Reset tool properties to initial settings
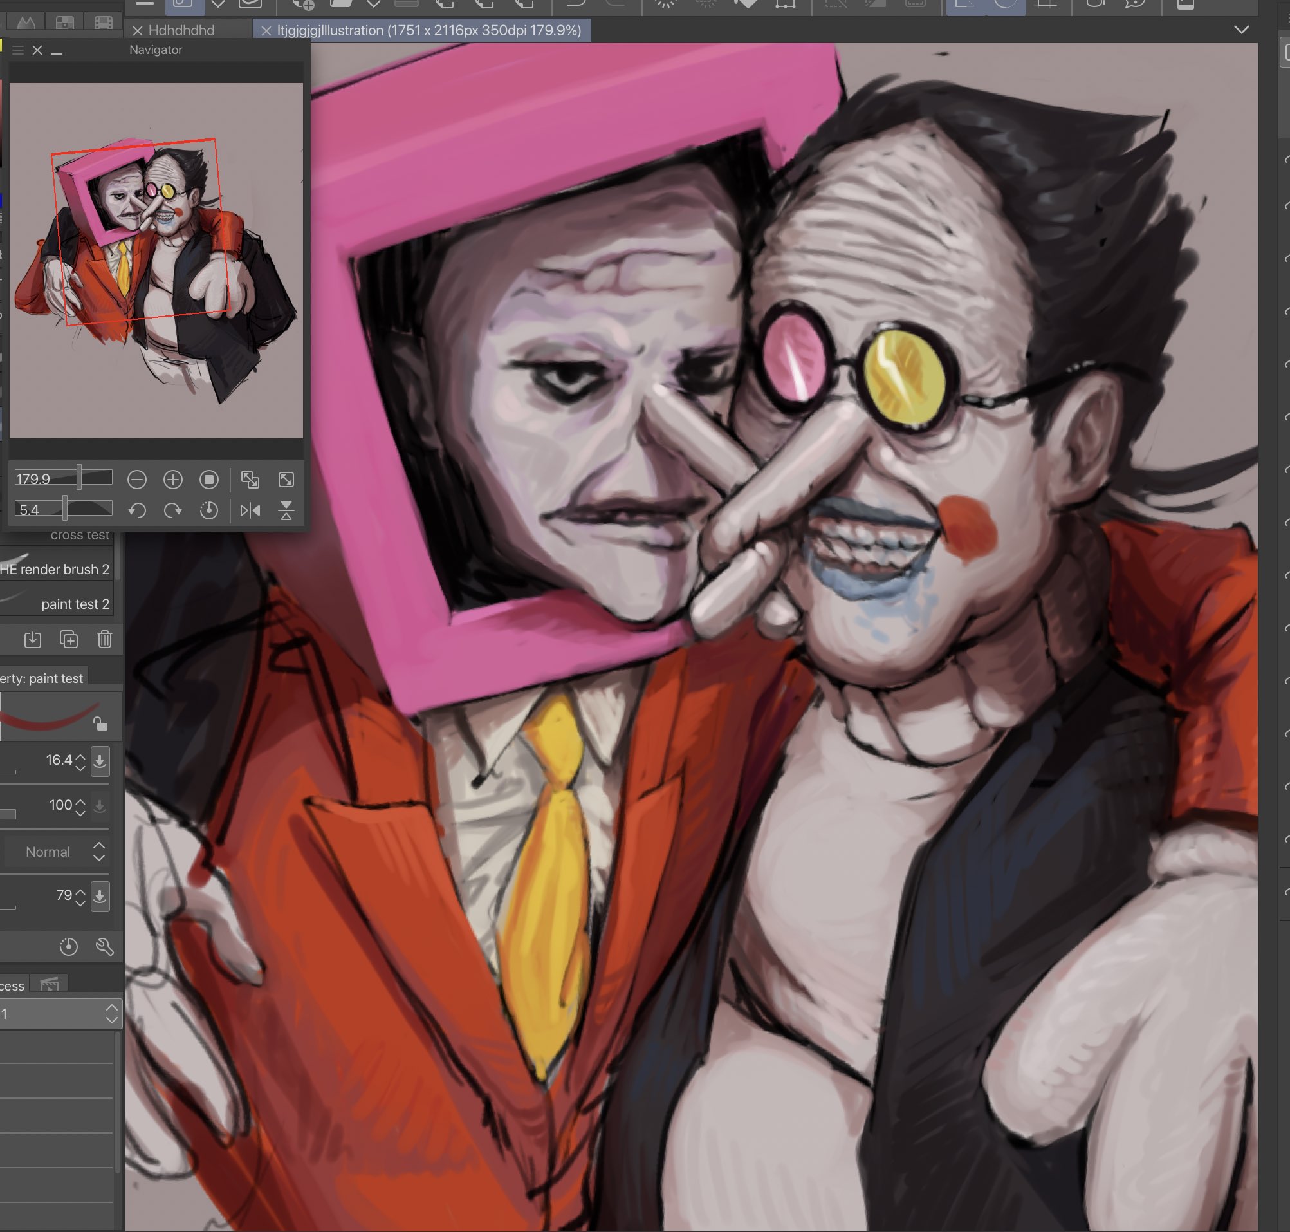This screenshot has width=1290, height=1232. coord(69,946)
